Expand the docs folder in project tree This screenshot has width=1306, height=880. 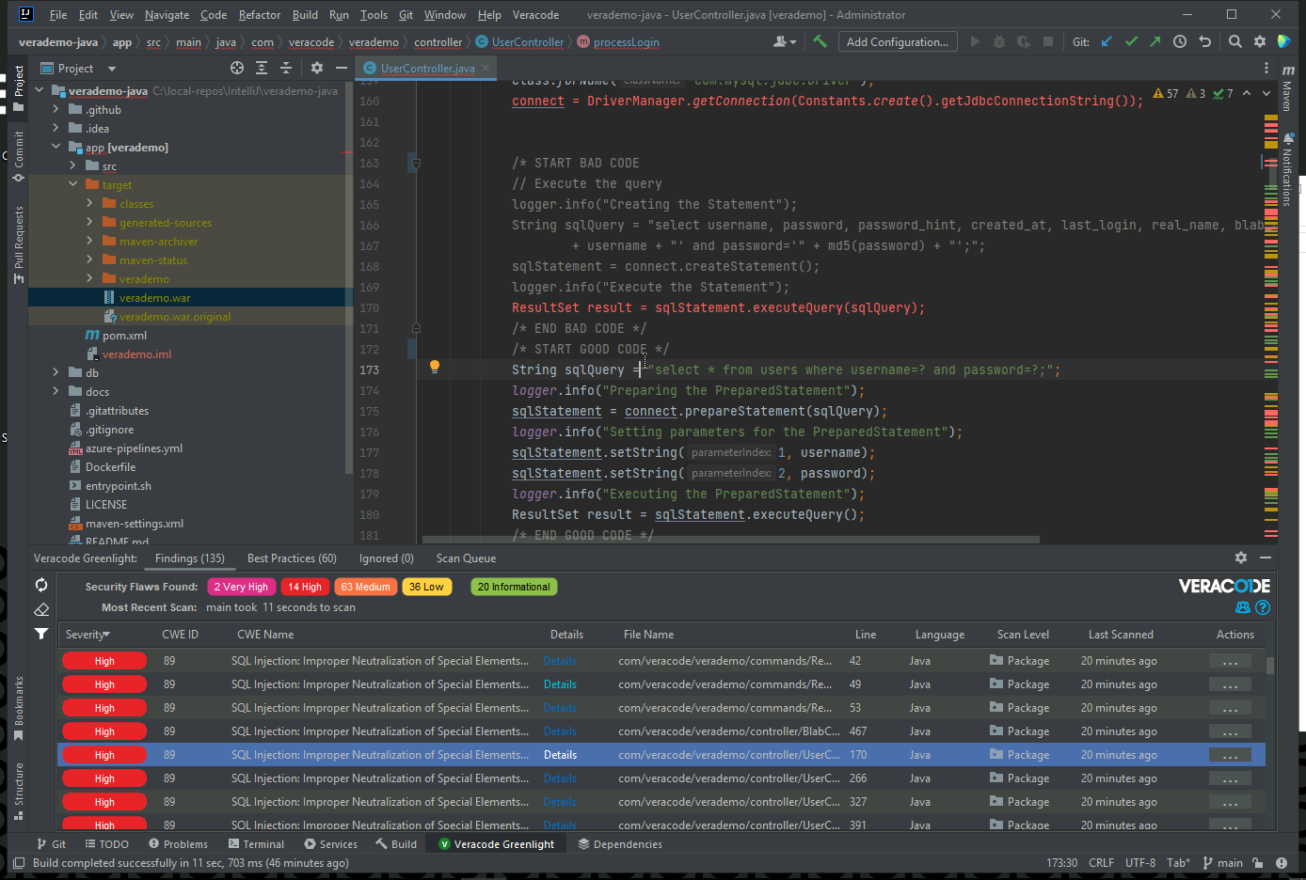pyautogui.click(x=56, y=391)
